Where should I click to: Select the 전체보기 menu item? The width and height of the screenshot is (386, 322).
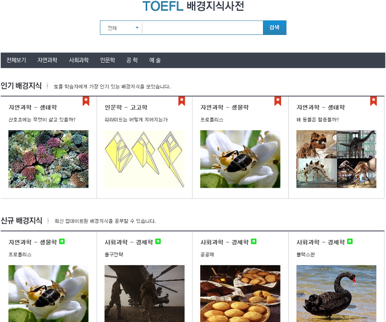16,60
